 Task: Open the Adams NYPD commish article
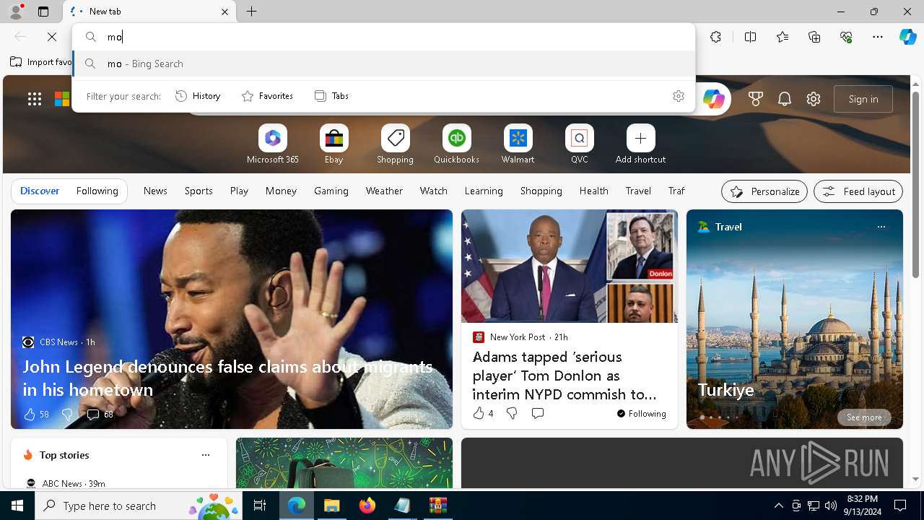pyautogui.click(x=565, y=376)
